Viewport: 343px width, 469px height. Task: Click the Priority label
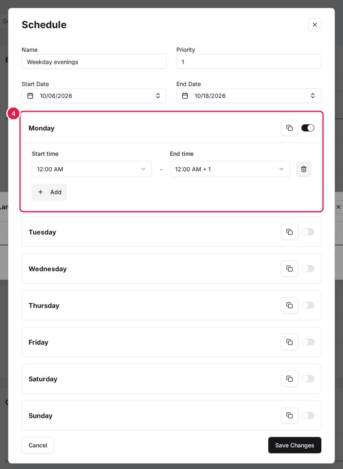(x=186, y=50)
